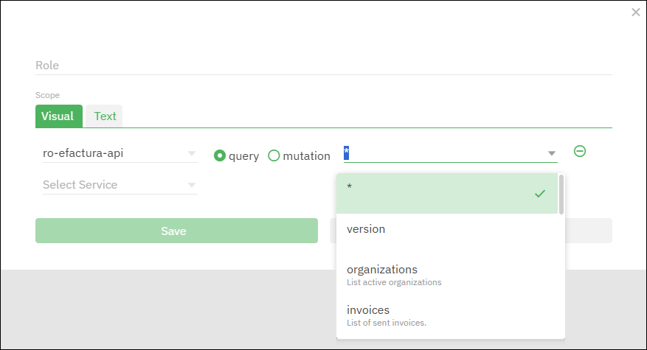Choose the version option

447,234
